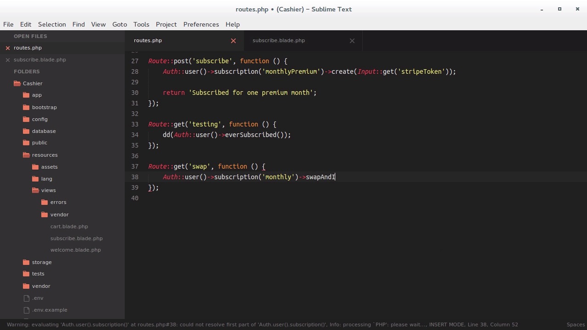This screenshot has width=587, height=330.
Task: Collapse the Cashier root folder icon
Action: click(x=17, y=83)
